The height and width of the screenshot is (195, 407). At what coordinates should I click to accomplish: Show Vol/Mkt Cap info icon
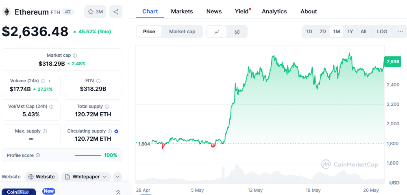point(51,107)
